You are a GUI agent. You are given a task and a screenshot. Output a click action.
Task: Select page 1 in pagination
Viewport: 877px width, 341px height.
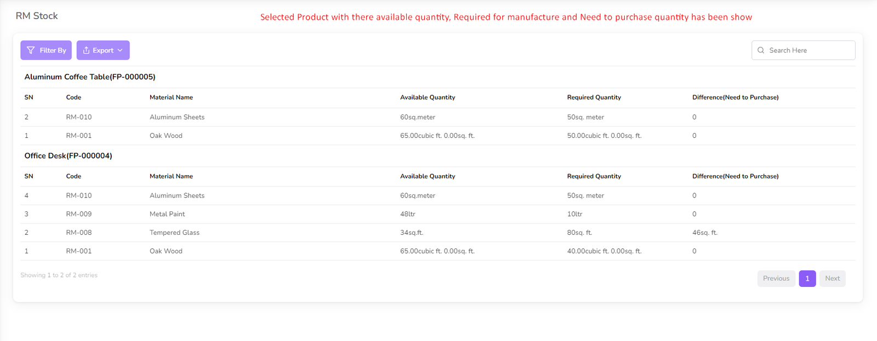tap(807, 279)
